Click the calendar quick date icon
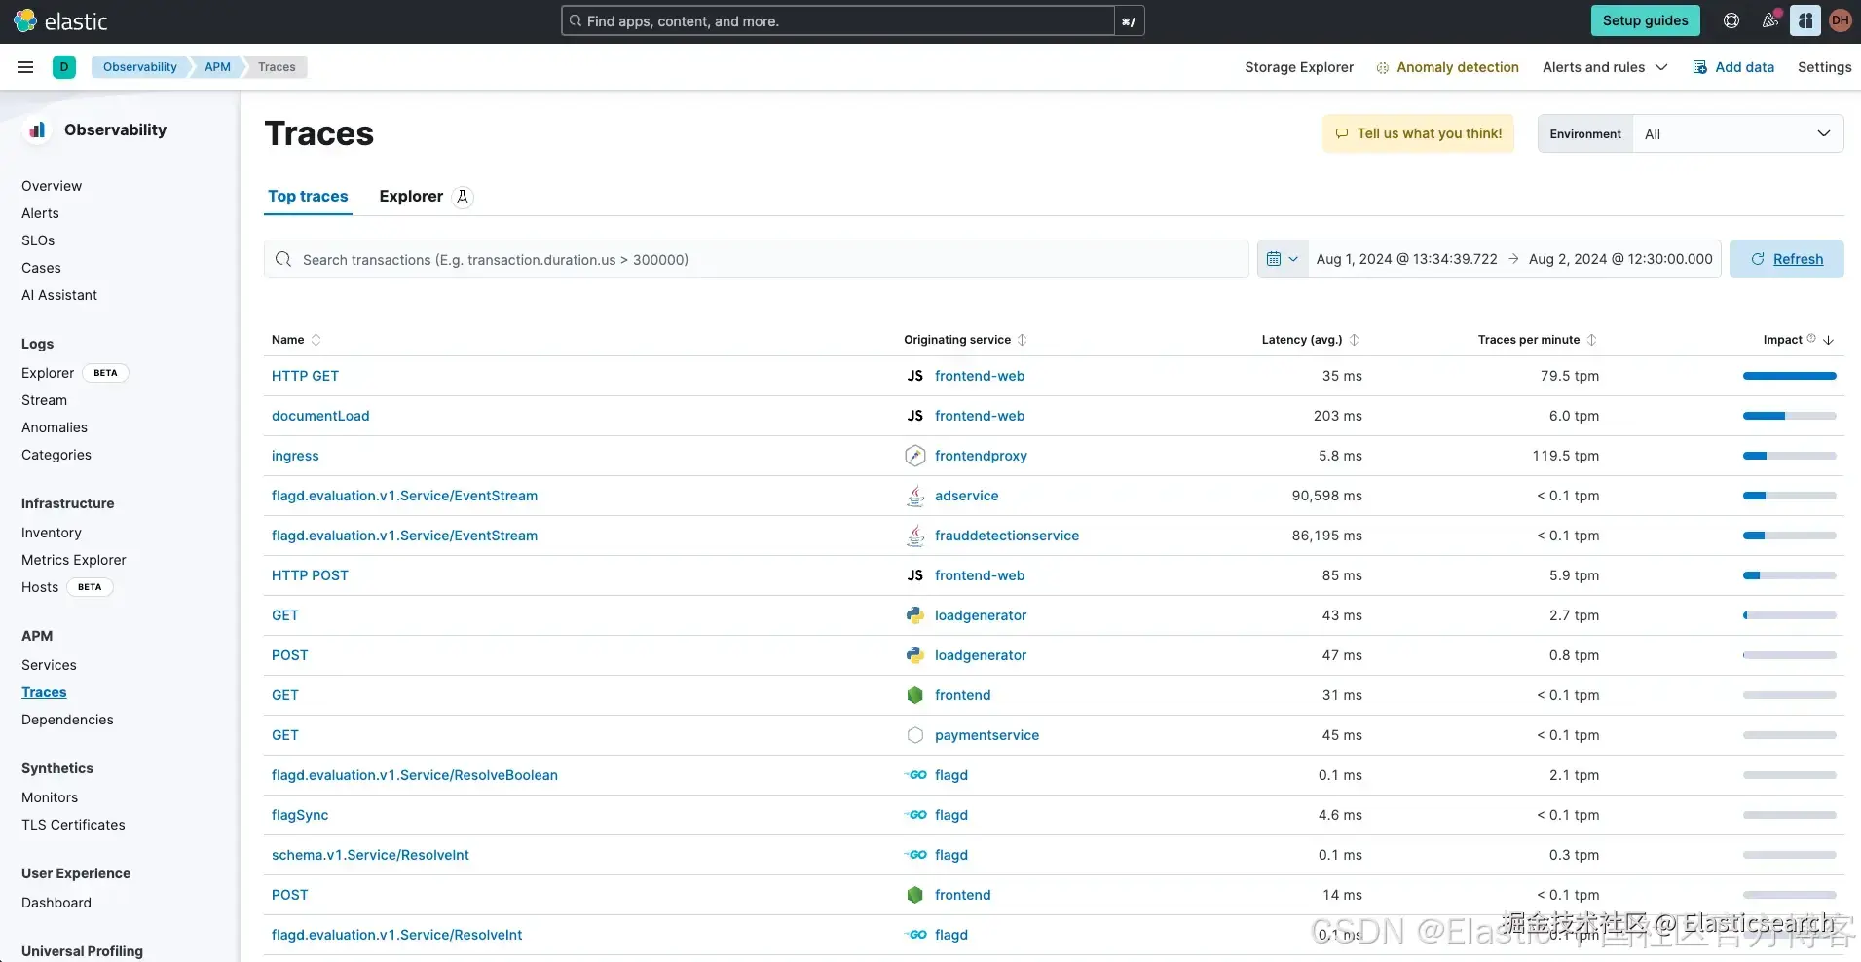 pyautogui.click(x=1283, y=259)
